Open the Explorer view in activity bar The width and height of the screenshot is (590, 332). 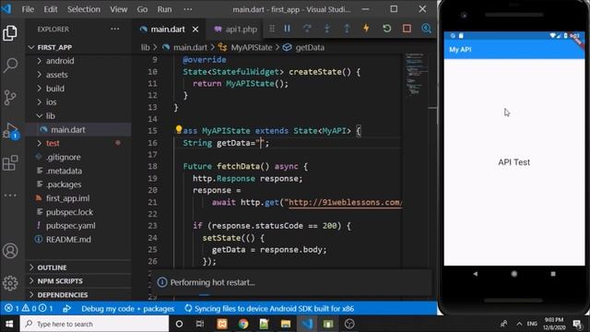click(x=10, y=33)
